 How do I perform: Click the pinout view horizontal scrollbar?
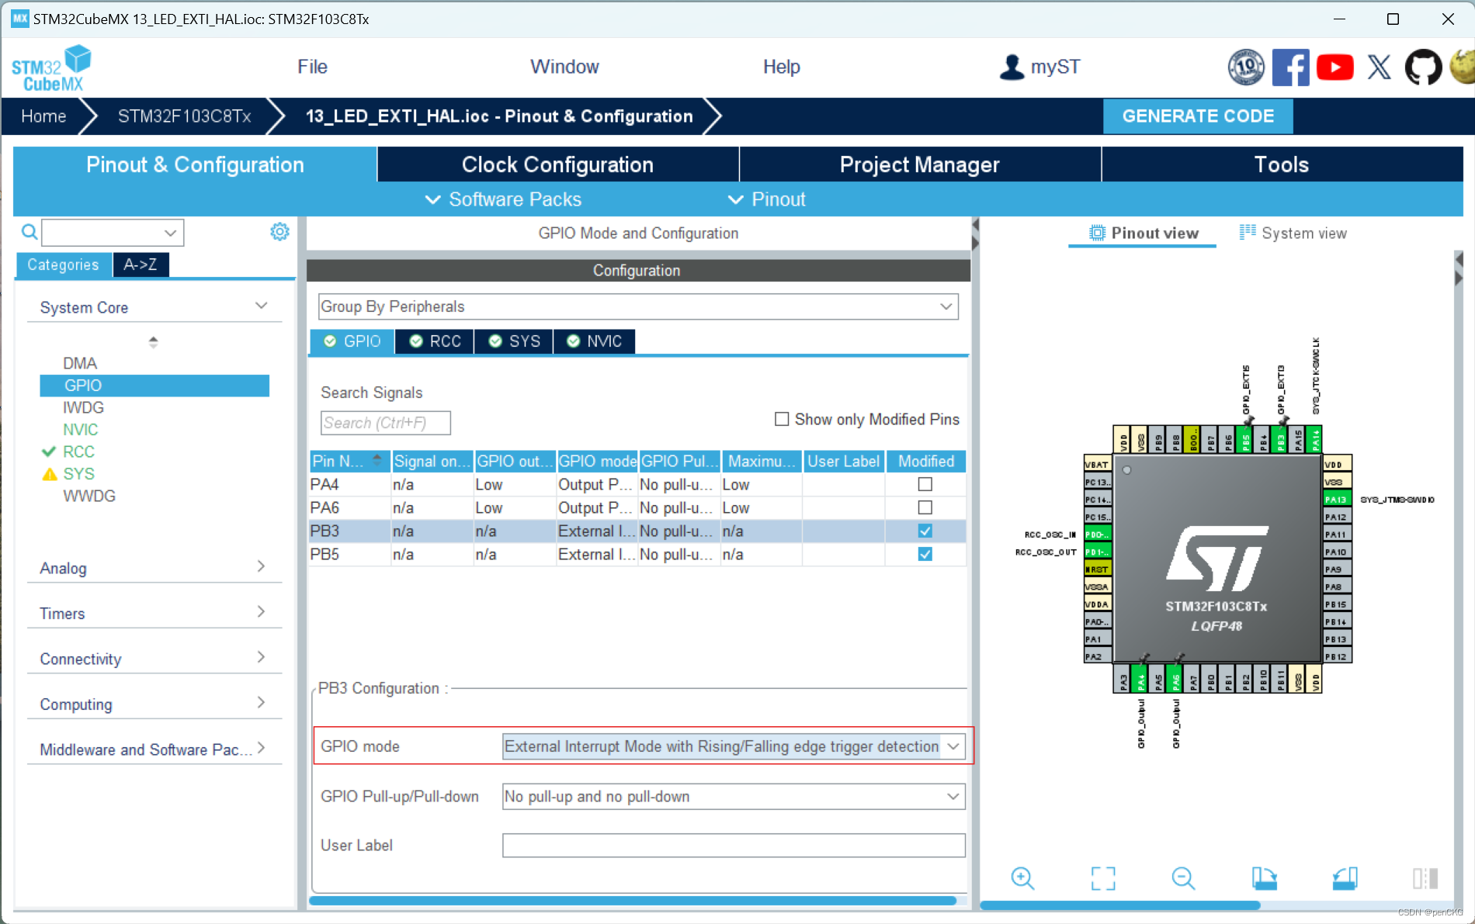(x=1119, y=905)
